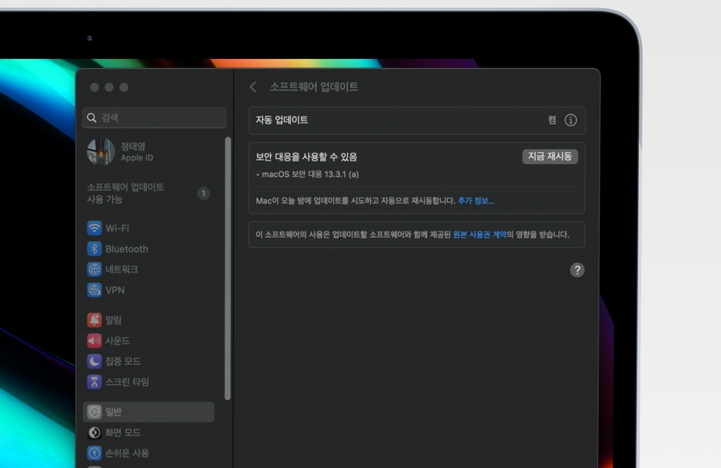The height and width of the screenshot is (468, 721).
Task: Select the 네트워크 globe icon
Action: pos(94,269)
